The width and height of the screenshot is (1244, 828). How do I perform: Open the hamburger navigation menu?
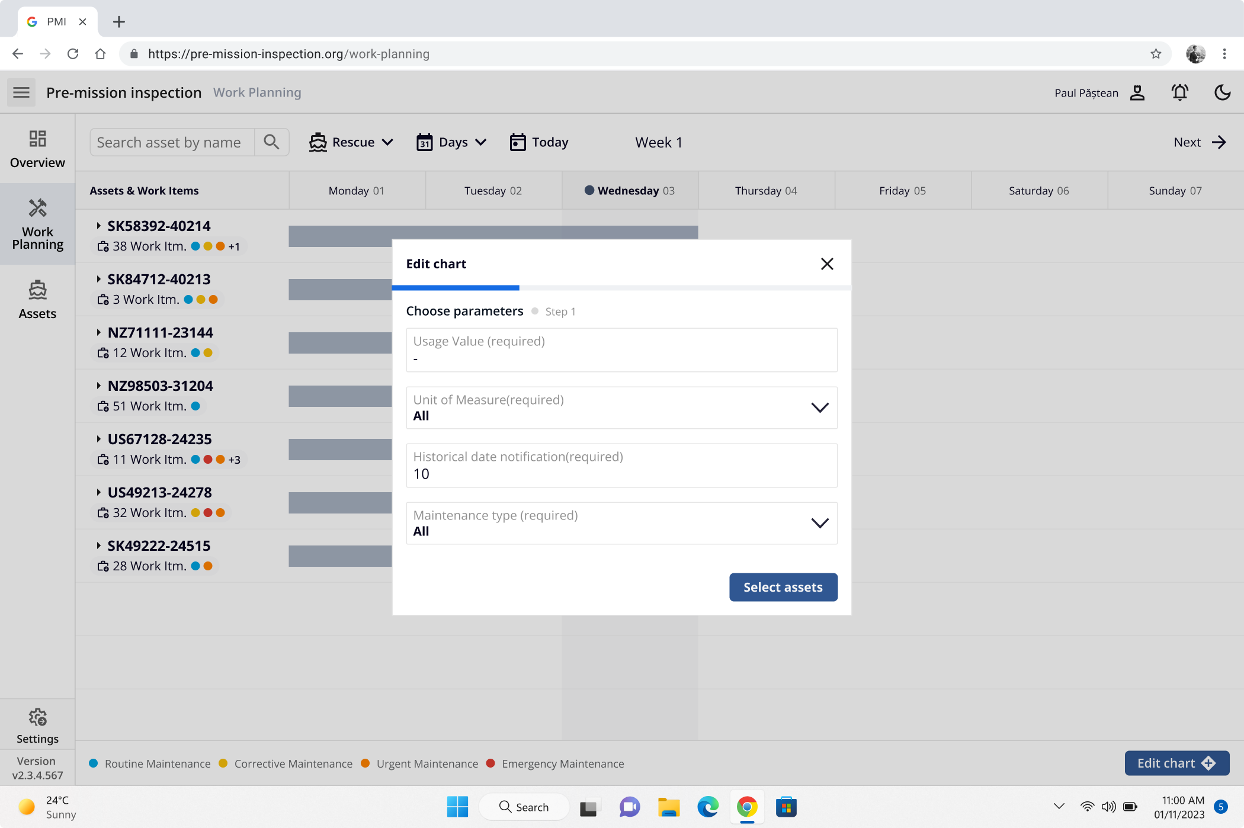click(x=21, y=92)
